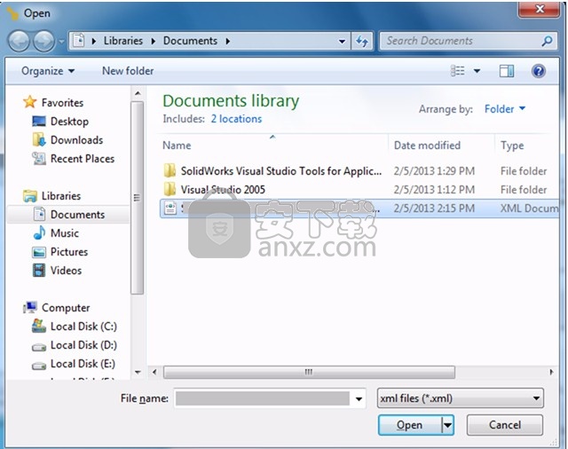This screenshot has height=449, width=568.
Task: Select Local Disk (D:)
Action: [x=83, y=345]
